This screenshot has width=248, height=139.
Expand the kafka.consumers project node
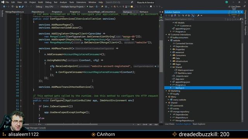[x=169, y=38]
